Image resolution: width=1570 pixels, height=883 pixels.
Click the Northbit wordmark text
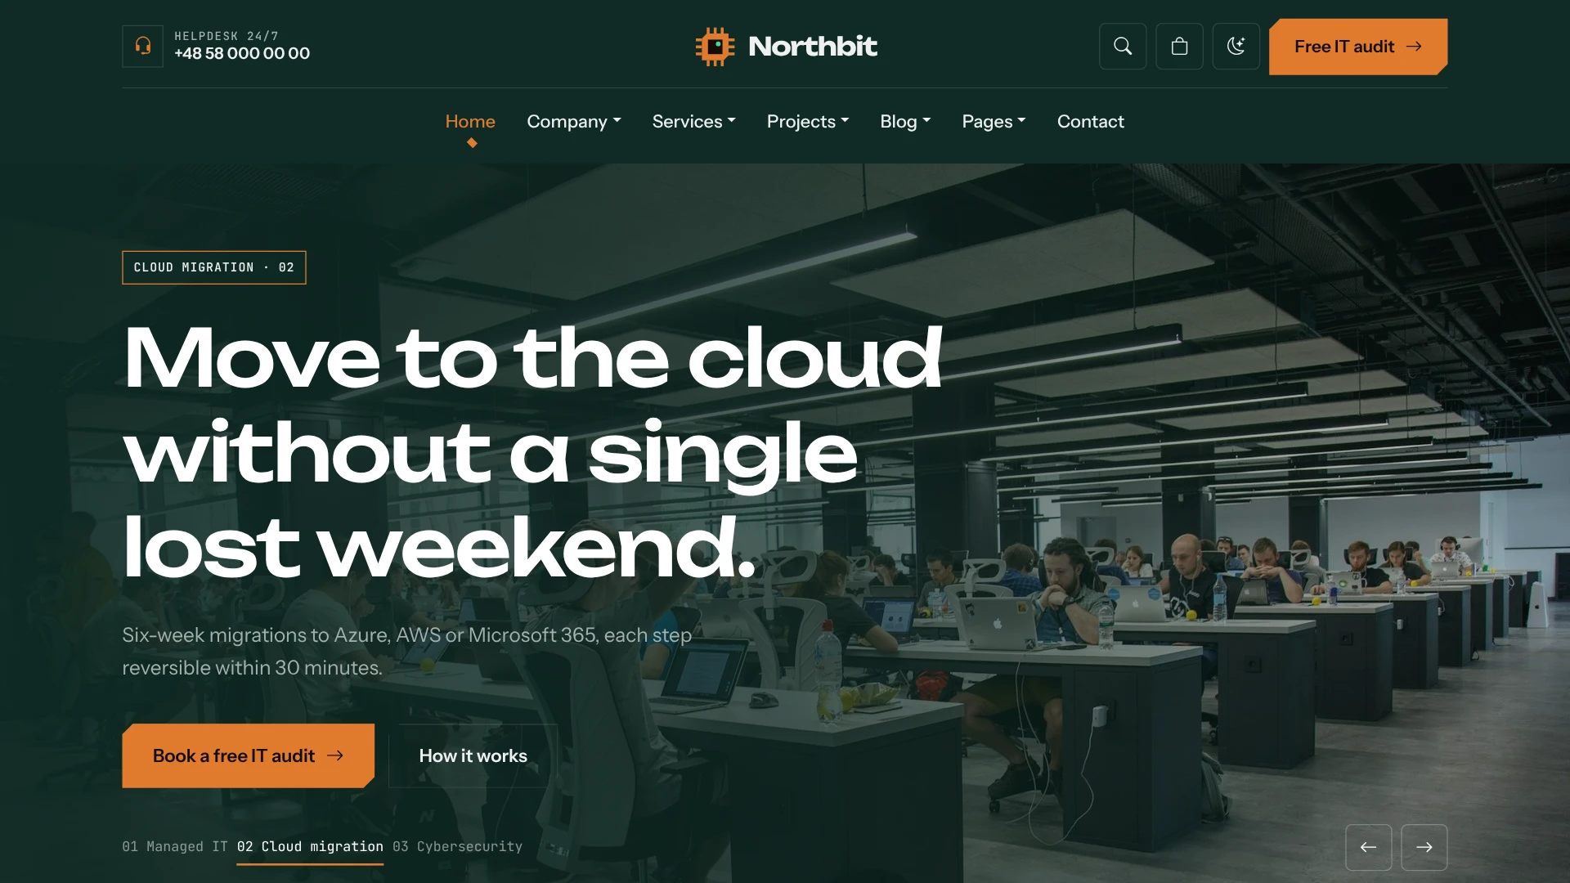(813, 47)
